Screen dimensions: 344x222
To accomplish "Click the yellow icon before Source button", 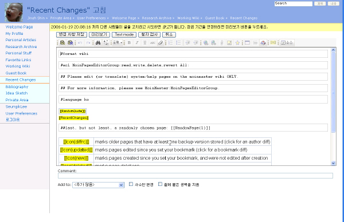I will pos(273,42).
